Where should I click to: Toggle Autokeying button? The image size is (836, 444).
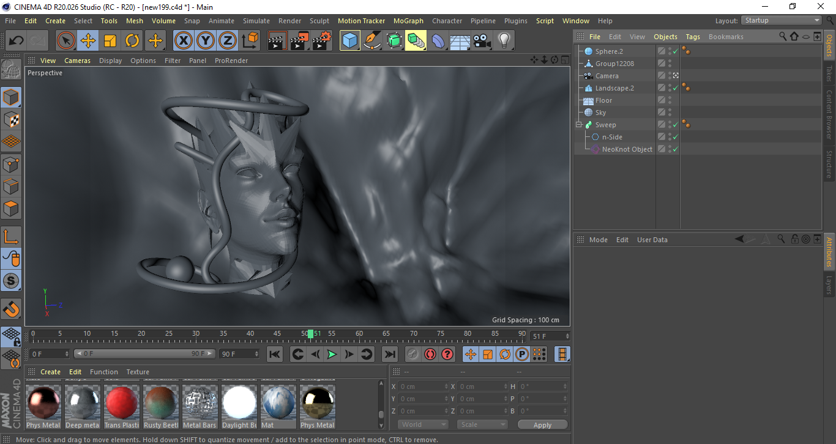click(x=430, y=354)
